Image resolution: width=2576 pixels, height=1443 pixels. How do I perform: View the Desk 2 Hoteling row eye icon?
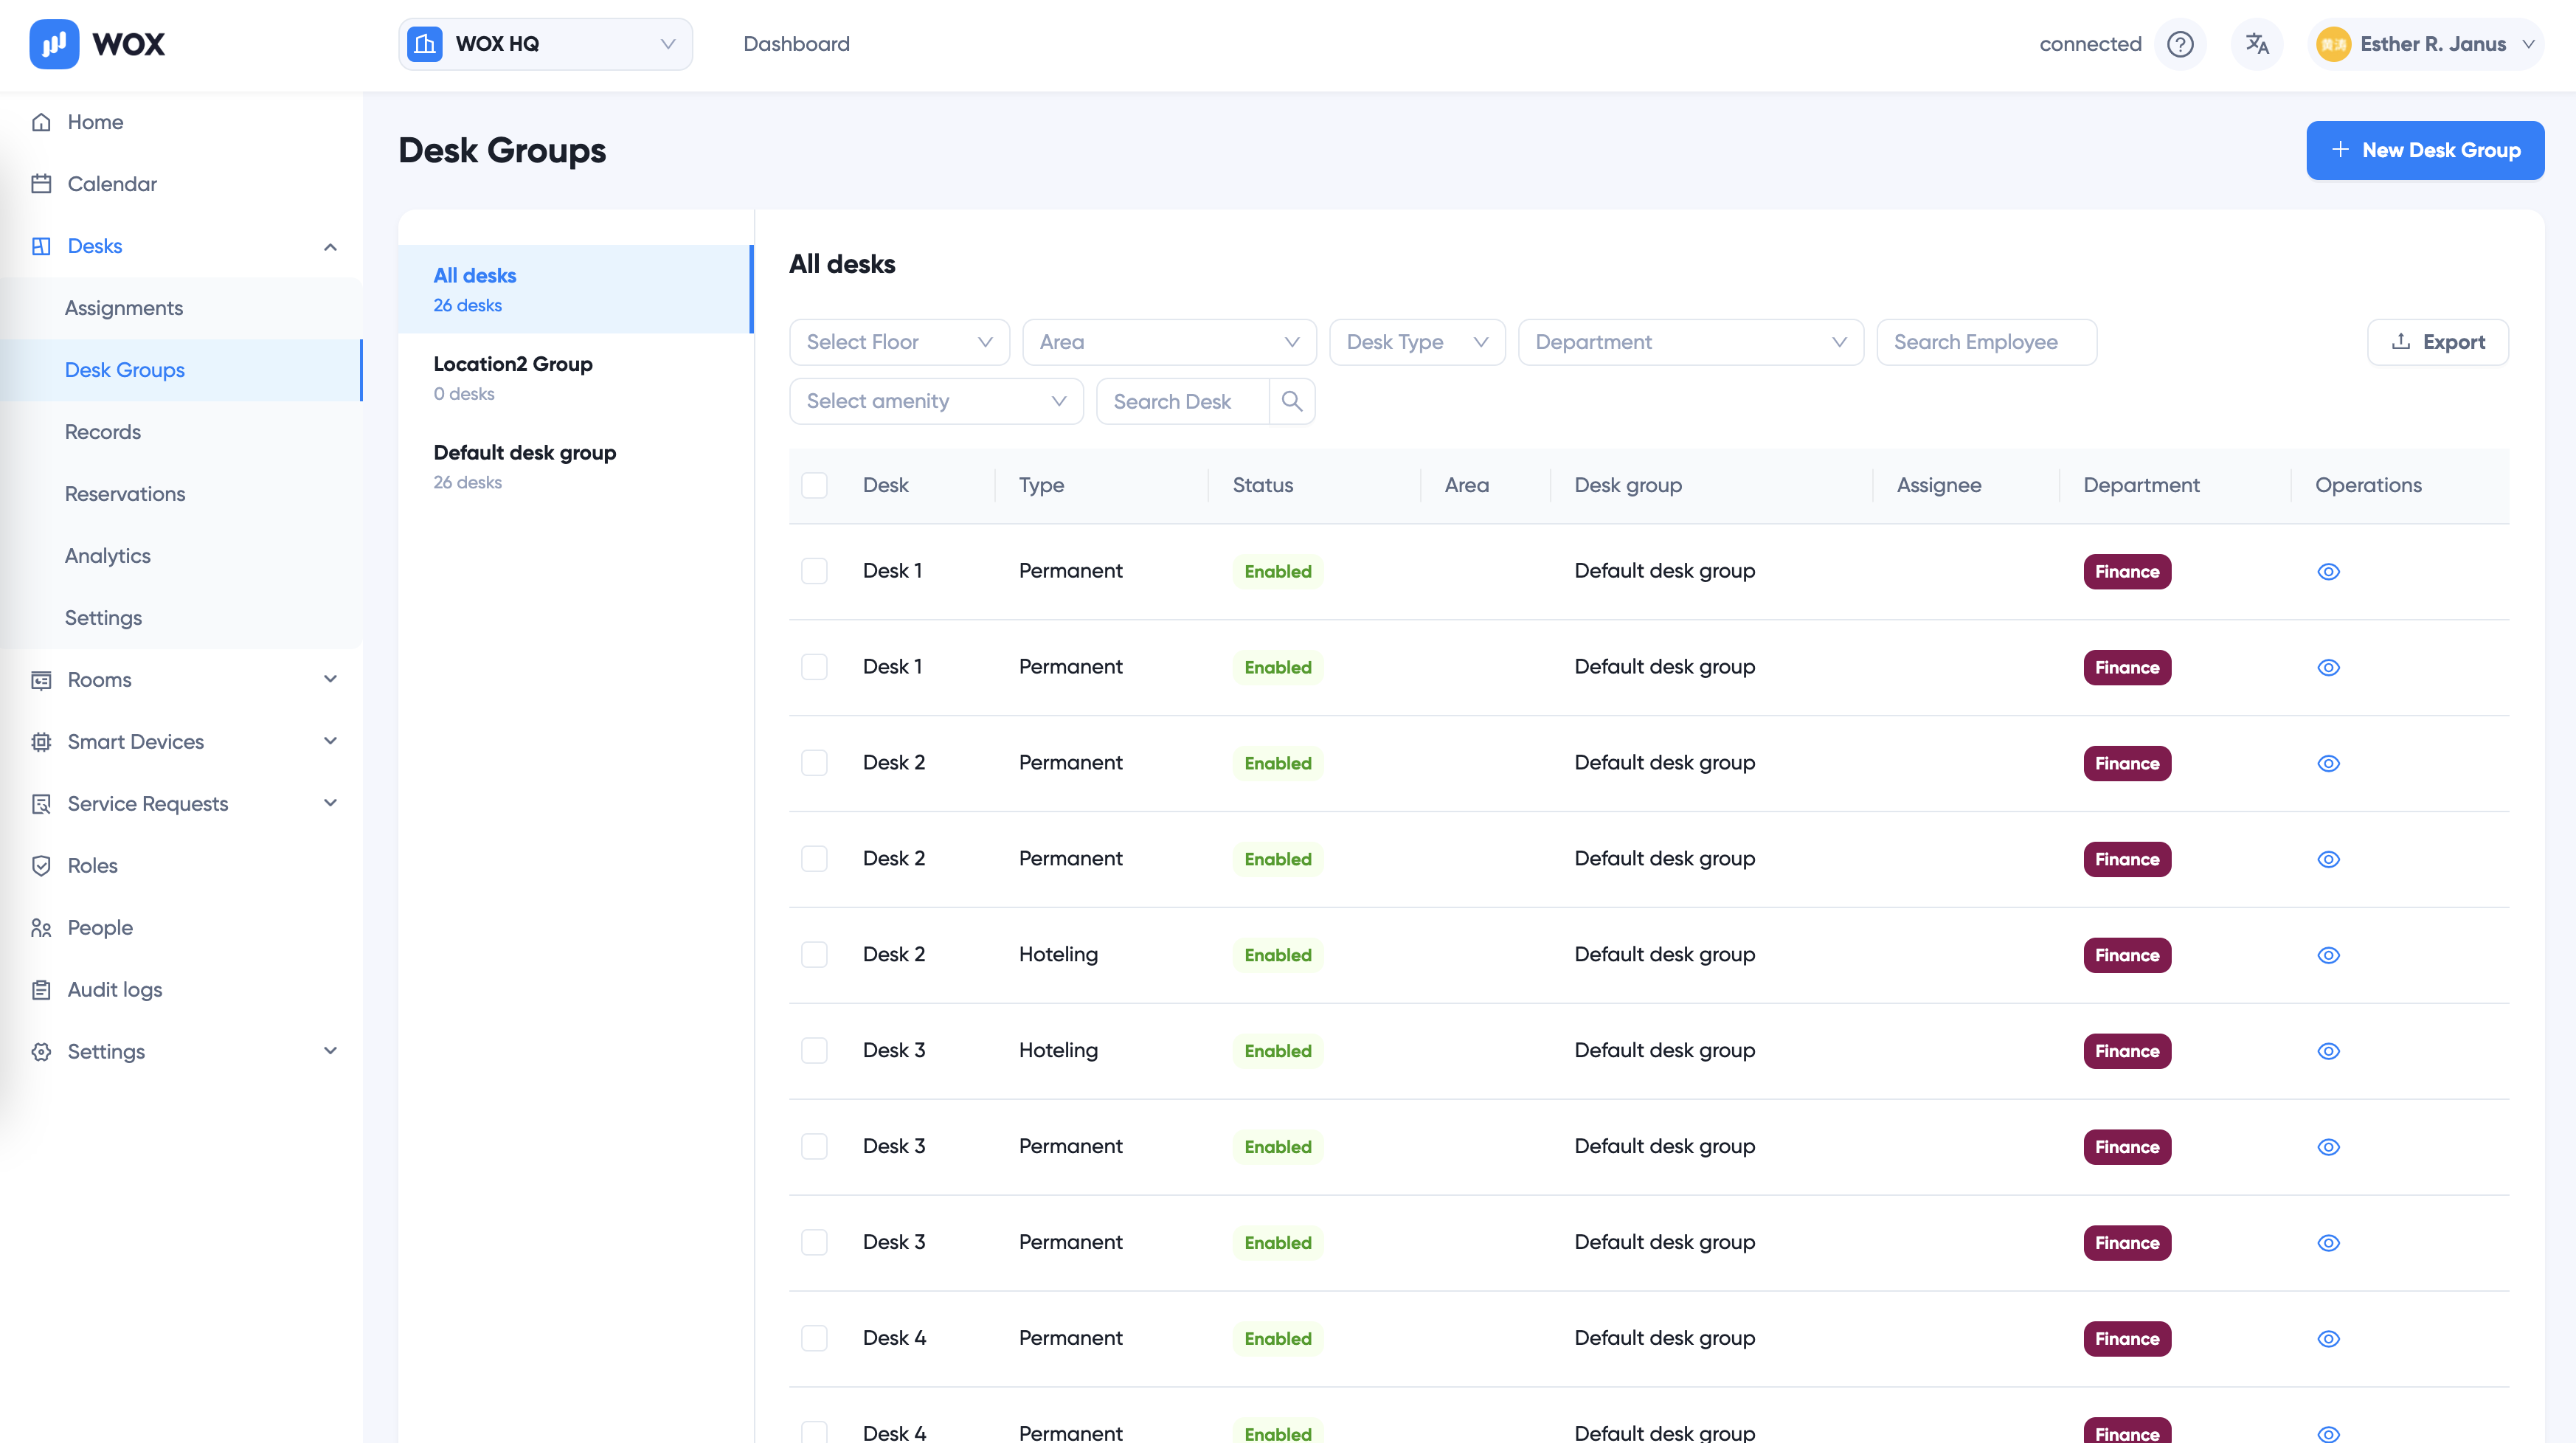click(x=2328, y=955)
